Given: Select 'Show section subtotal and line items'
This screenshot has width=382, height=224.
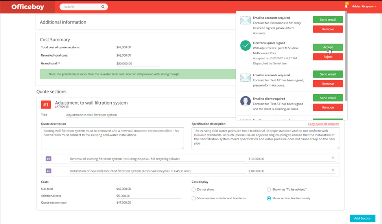Looking at the screenshot, I should [194, 198].
